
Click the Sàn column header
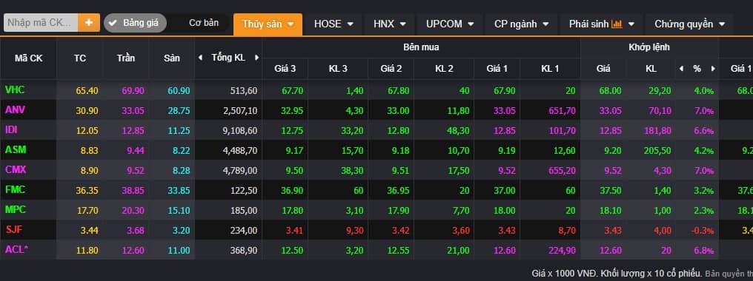pos(171,58)
